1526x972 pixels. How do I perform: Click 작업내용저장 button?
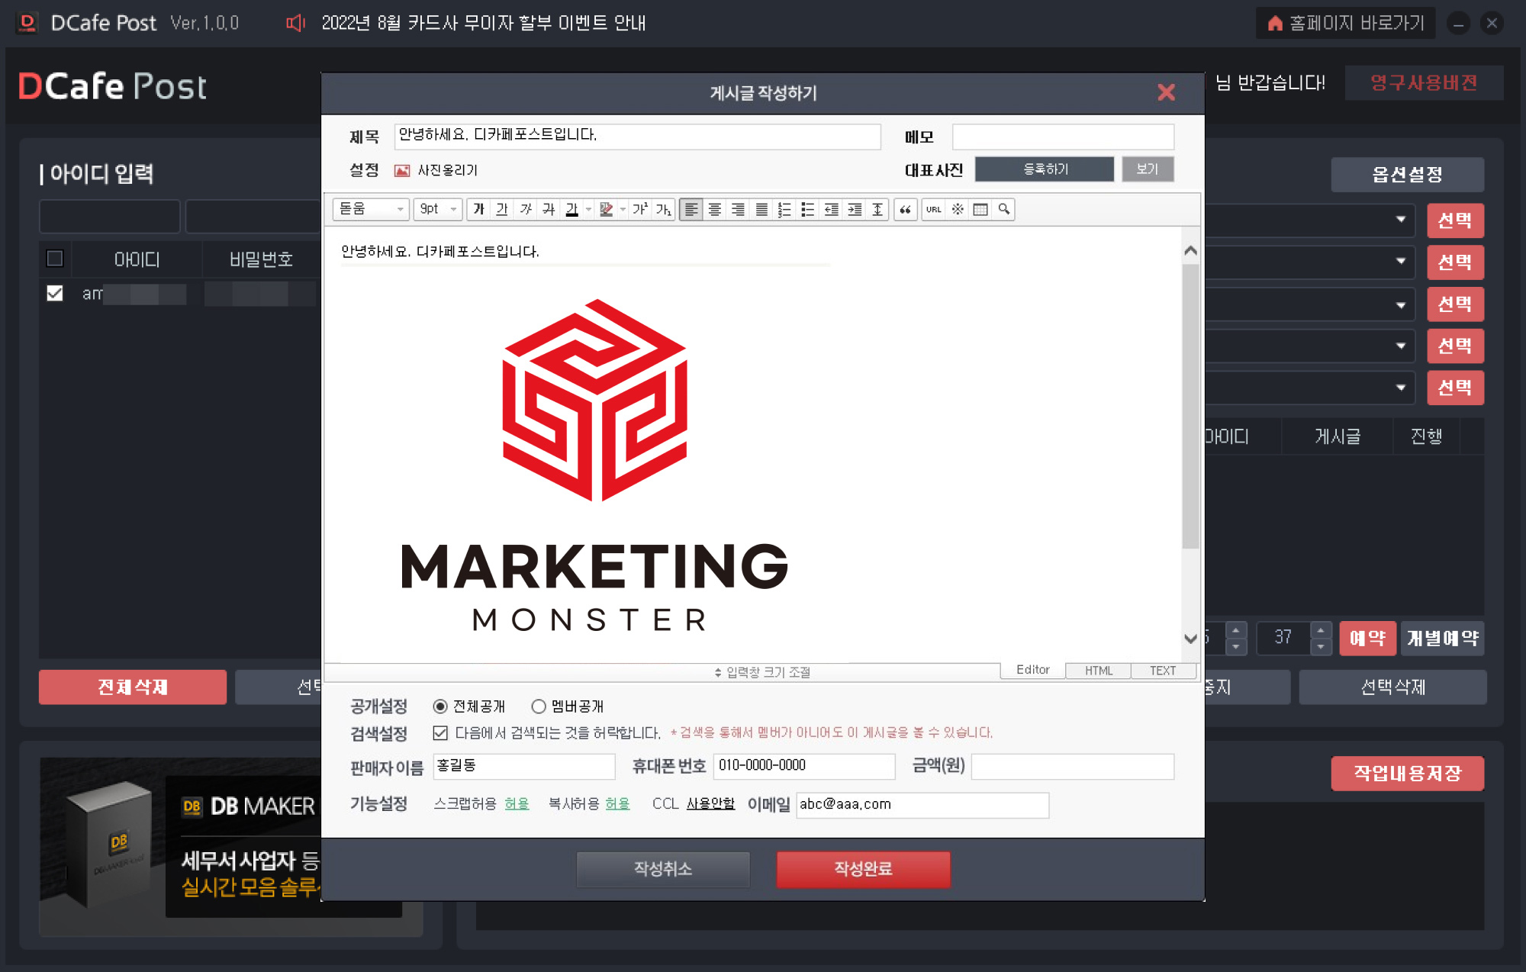(1408, 773)
